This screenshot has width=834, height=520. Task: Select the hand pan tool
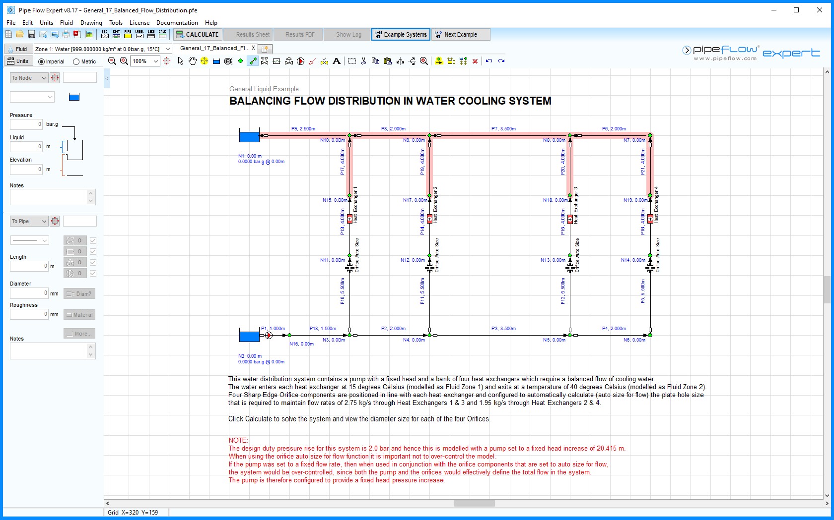pos(192,61)
